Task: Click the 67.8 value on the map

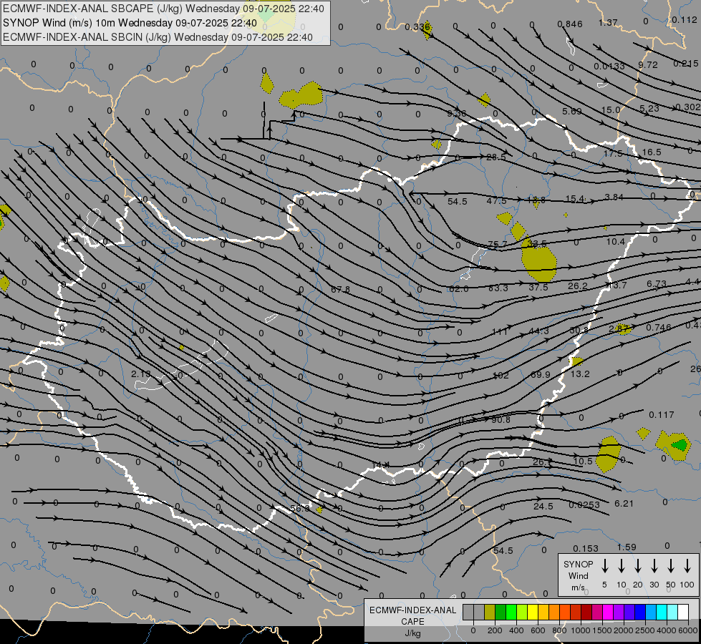Action: 340,290
